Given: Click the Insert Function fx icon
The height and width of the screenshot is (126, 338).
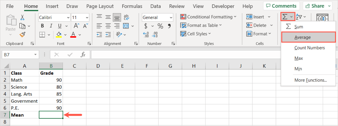Looking at the screenshot, I should click(x=83, y=55).
